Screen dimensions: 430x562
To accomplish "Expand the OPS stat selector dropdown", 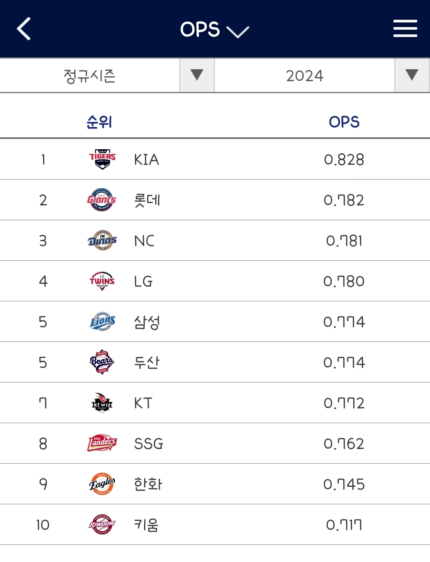I will coord(215,29).
